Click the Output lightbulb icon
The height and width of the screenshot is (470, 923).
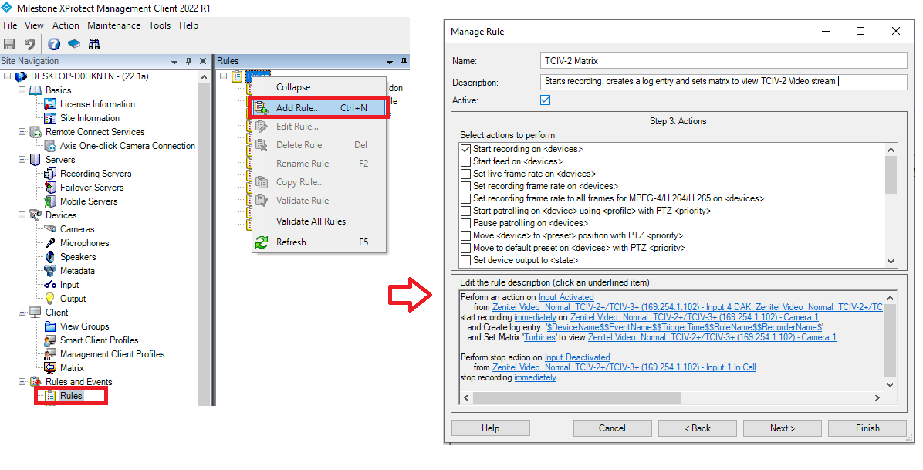[x=51, y=299]
